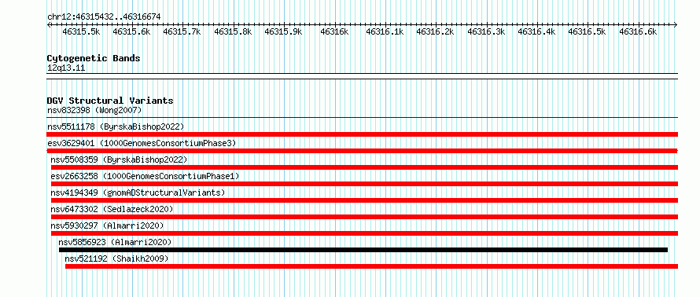700x297 pixels.
Task: Click the 46315.9k ruler mark
Action: pos(283,31)
